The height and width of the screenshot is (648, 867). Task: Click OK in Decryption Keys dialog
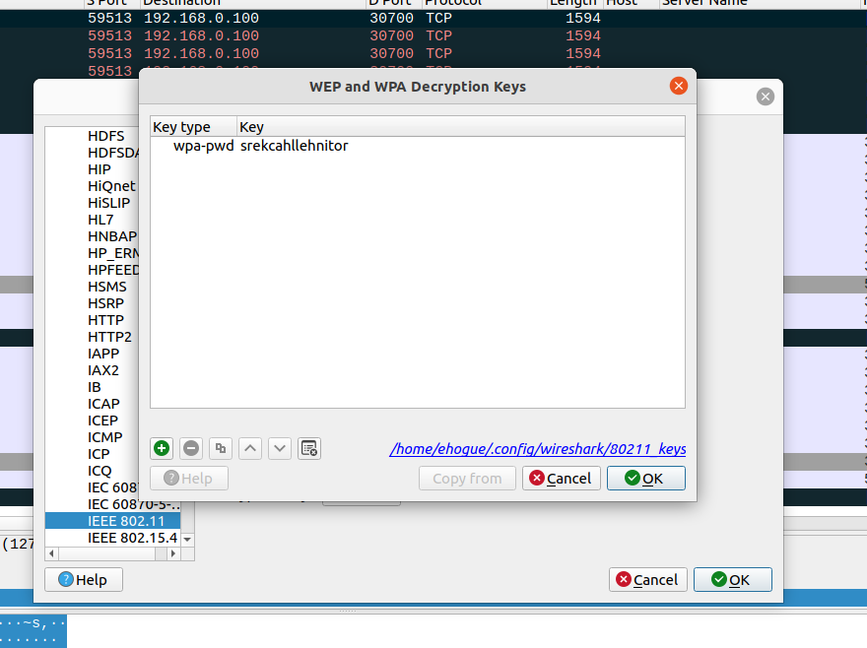646,479
